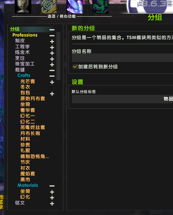
Task: Expand the 工程学 group
Action: tap(52, 48)
